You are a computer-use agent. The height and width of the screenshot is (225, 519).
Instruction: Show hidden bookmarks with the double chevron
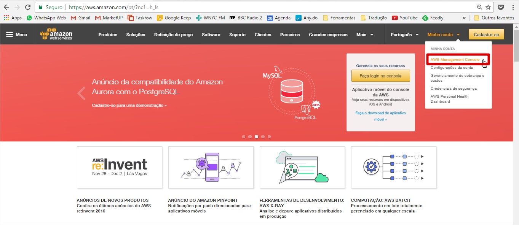pos(464,18)
